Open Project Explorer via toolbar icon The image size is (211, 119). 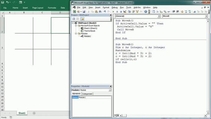[130, 12]
